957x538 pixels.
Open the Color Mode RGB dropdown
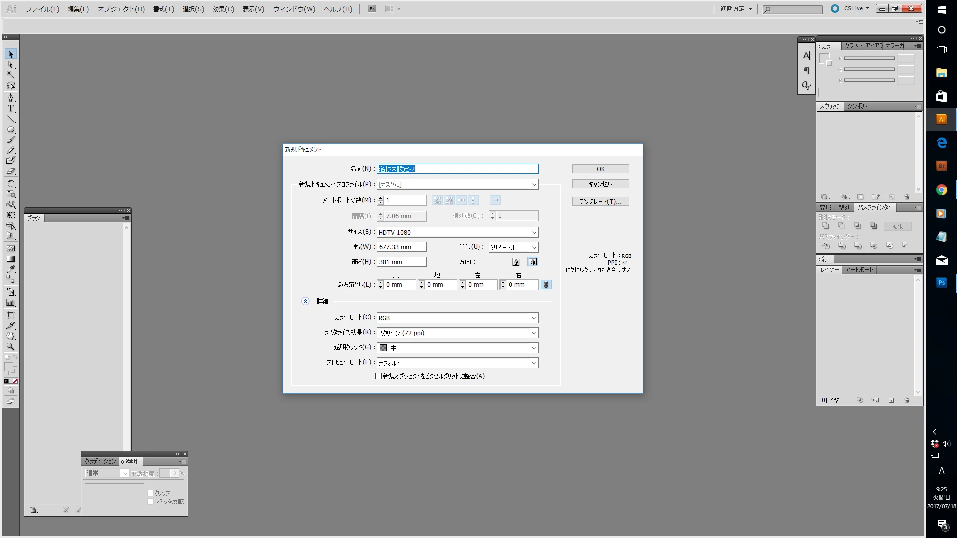point(457,318)
